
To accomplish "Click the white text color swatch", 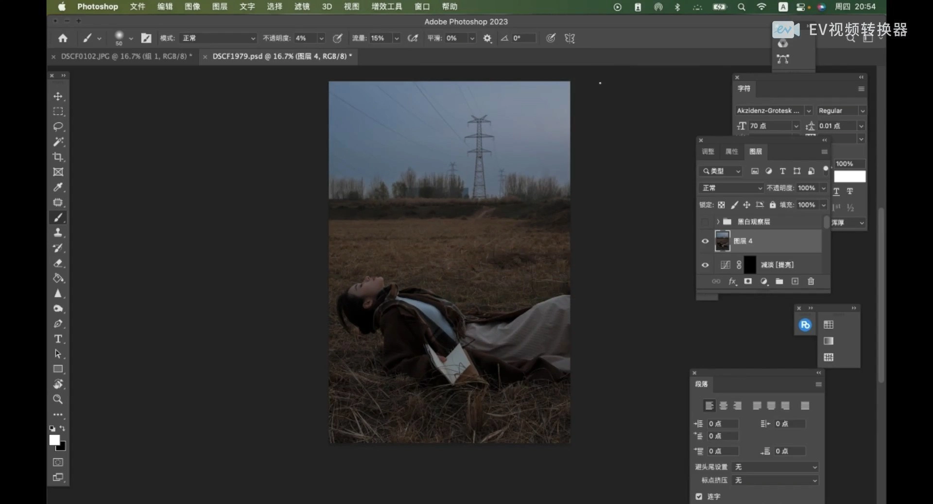I will [x=849, y=176].
